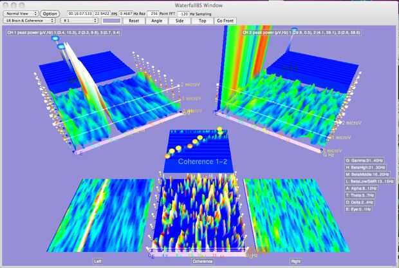The height and width of the screenshot is (268, 399).
Task: Click the Left spectrogram label
Action: tap(98, 261)
